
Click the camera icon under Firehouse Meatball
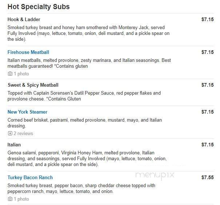[x=10, y=74]
